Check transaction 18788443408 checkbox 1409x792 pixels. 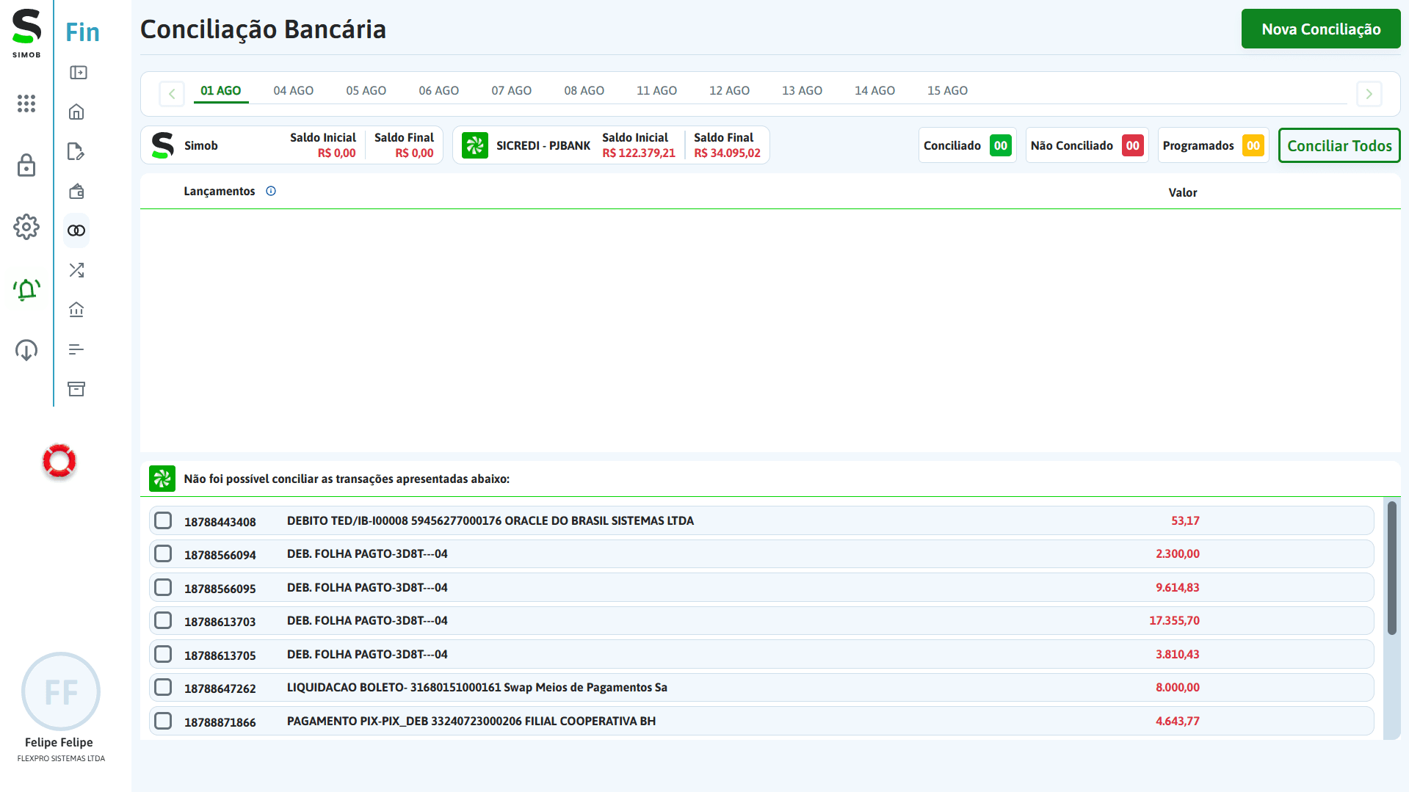(162, 520)
